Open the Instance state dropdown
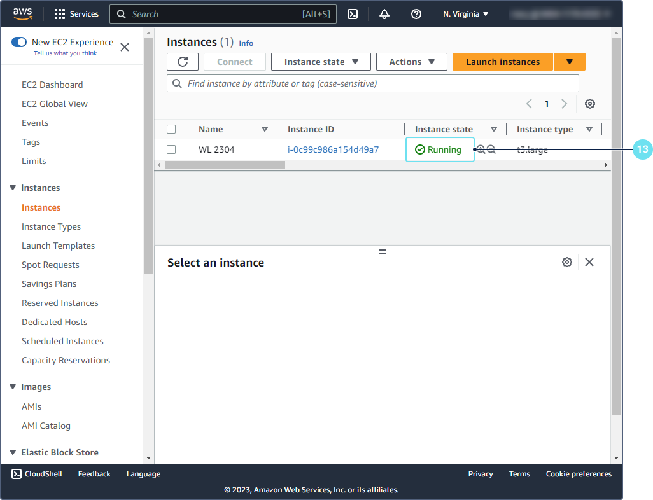 (321, 62)
